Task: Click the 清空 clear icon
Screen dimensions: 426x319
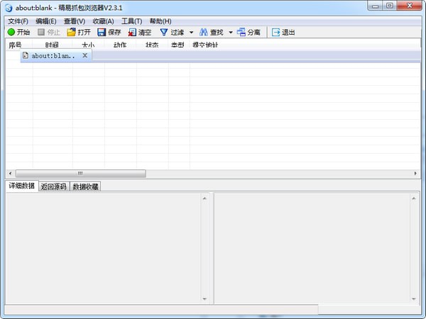Action: (x=132, y=32)
